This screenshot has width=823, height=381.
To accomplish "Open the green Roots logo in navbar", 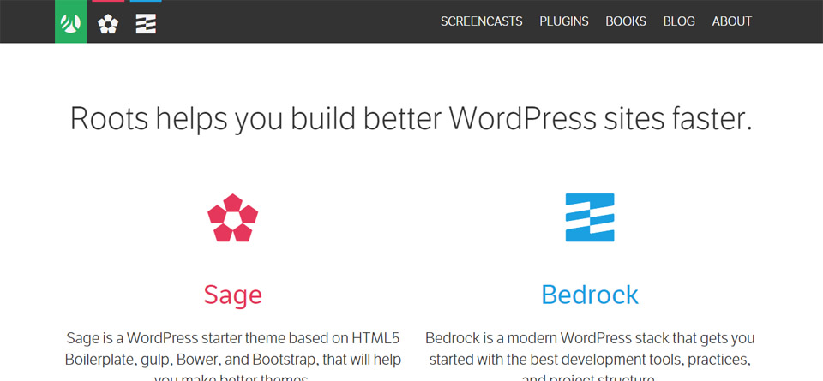I will [71, 21].
